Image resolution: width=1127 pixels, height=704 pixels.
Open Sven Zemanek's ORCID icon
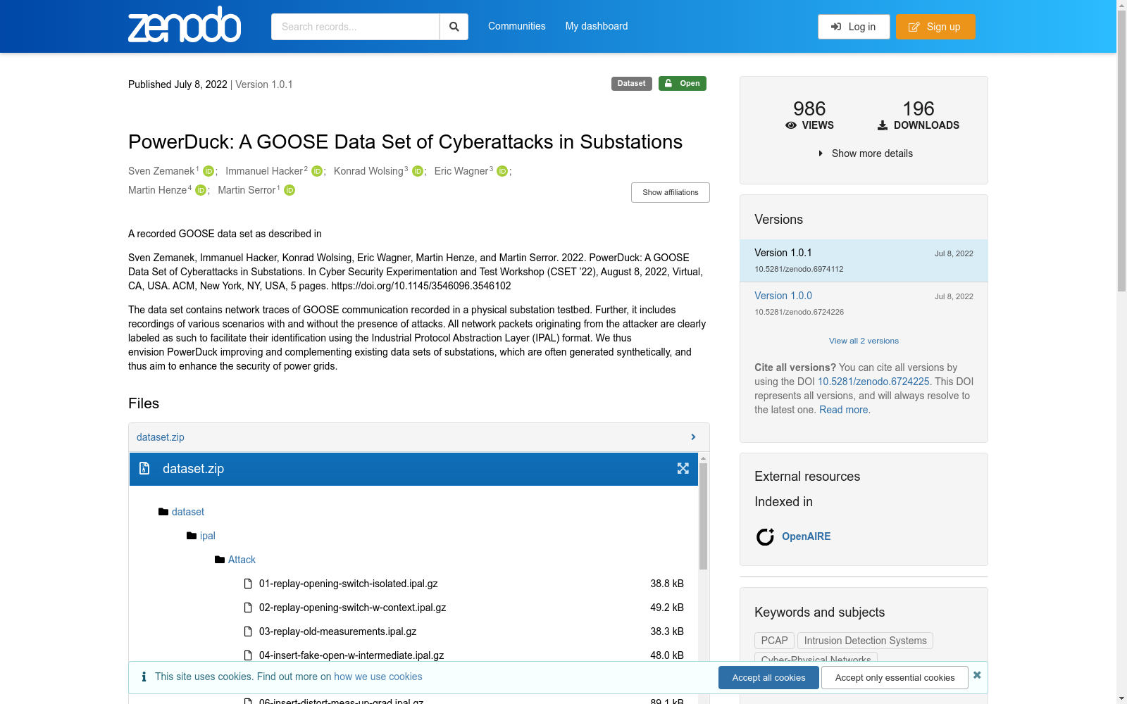(208, 171)
